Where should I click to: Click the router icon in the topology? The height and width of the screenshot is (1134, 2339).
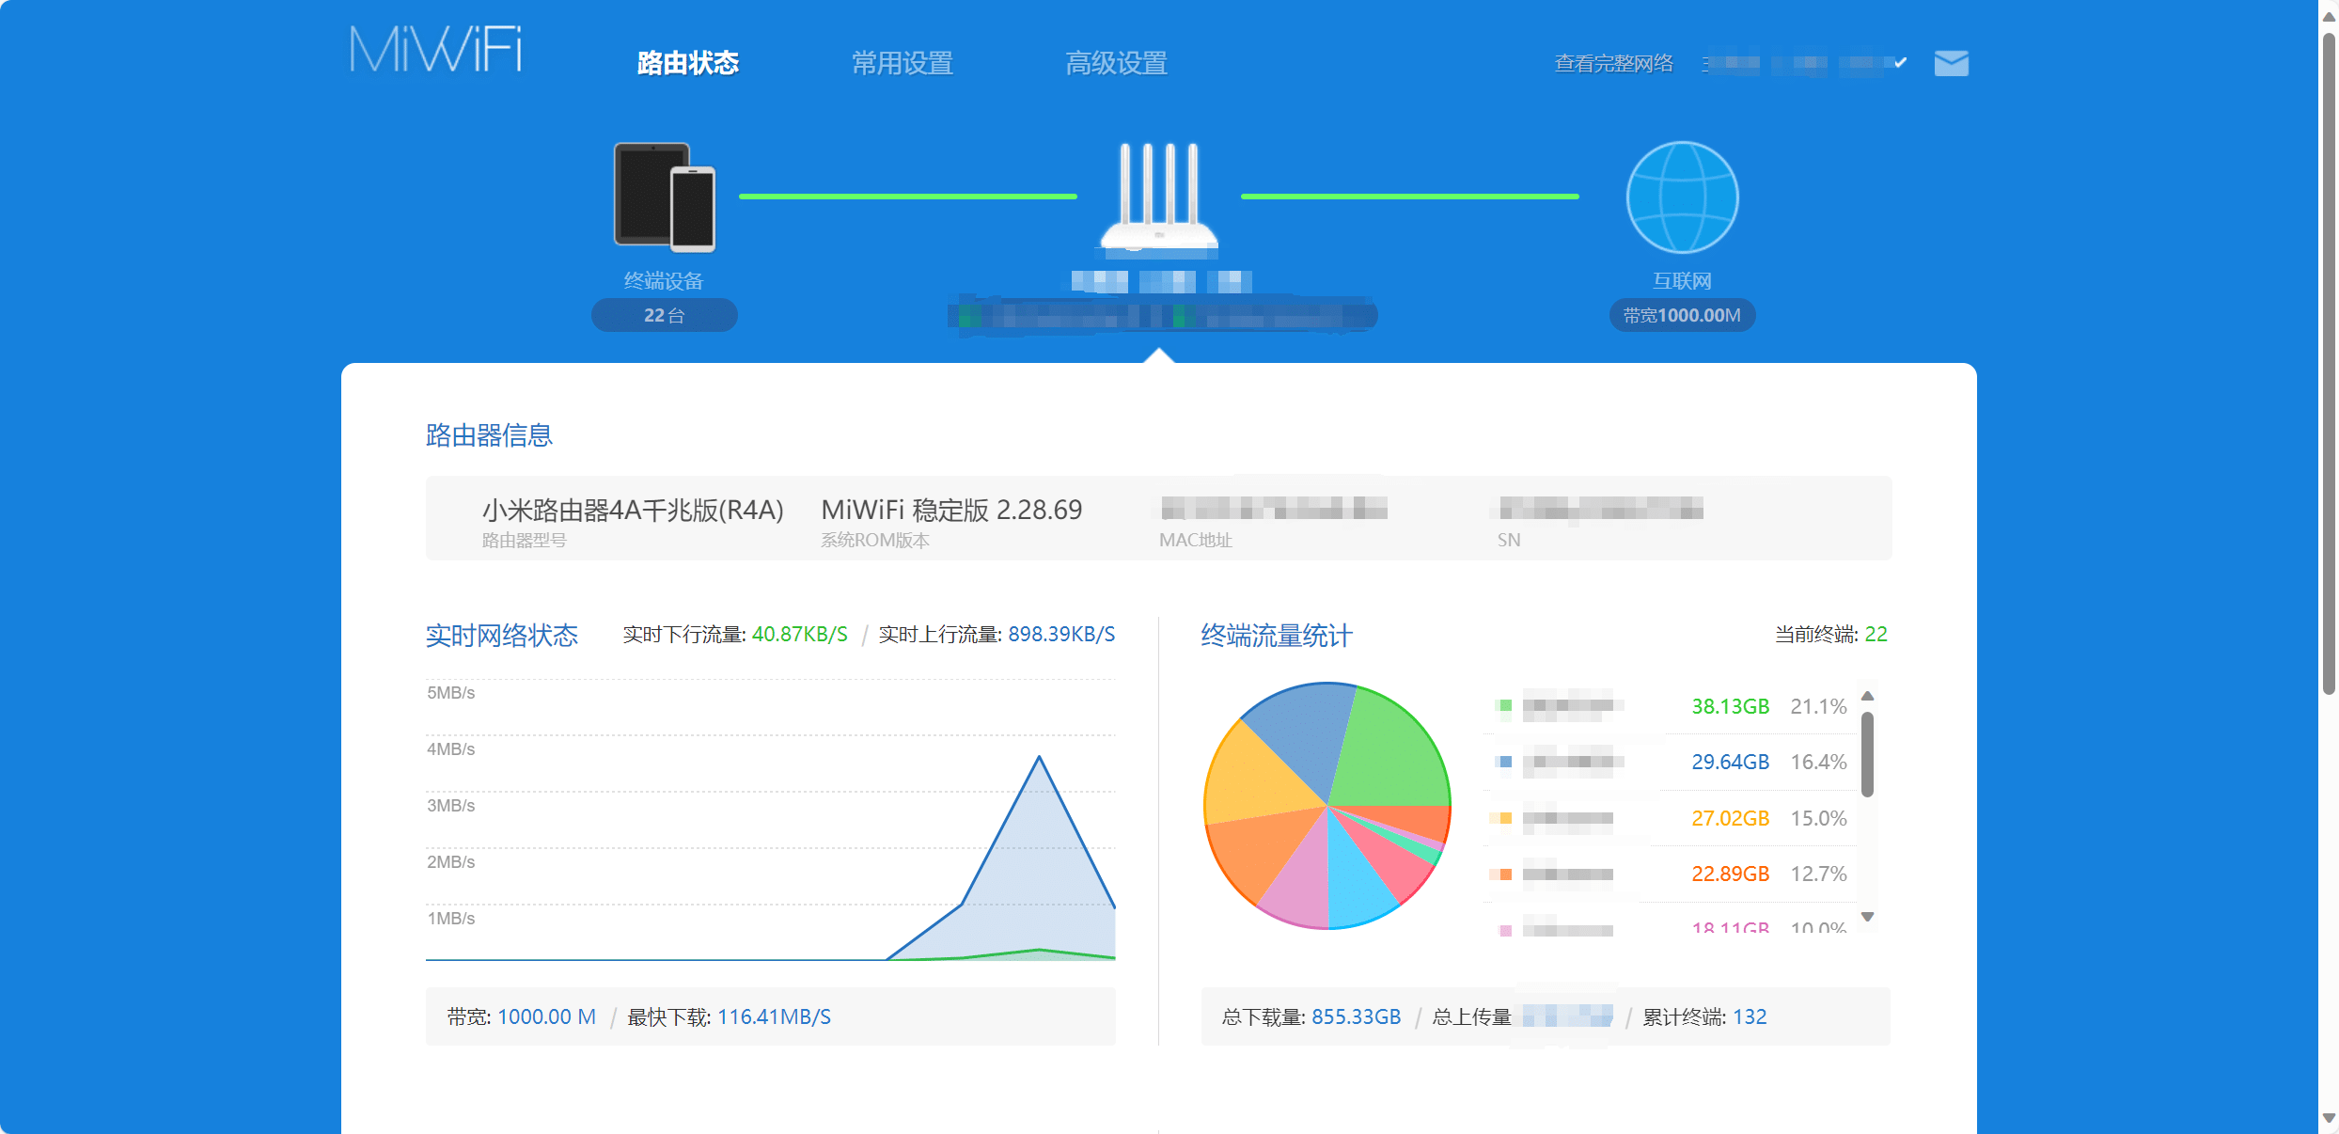click(1159, 198)
